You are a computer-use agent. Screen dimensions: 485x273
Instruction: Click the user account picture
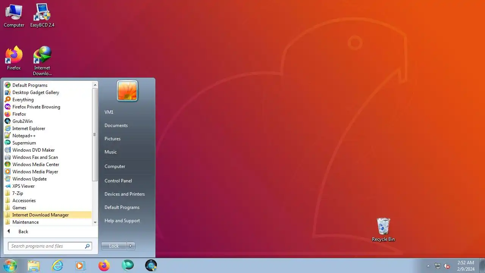tap(127, 91)
